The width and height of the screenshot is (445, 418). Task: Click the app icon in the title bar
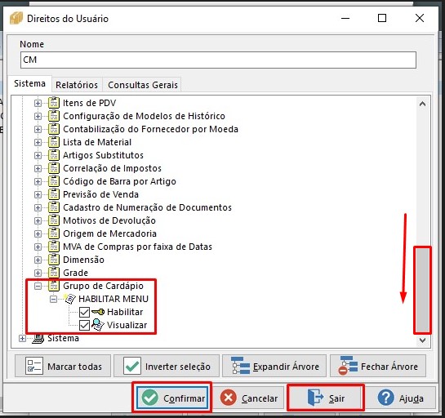[x=16, y=19]
